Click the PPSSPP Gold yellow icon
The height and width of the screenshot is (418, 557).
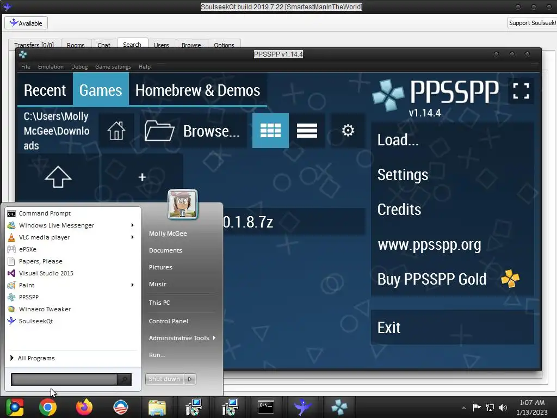click(x=510, y=279)
